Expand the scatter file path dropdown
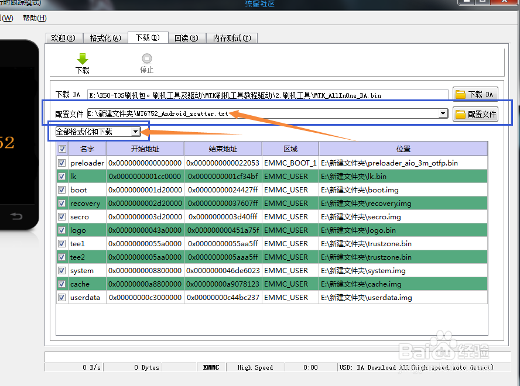Screen dimensions: 520x386 pyautogui.click(x=443, y=114)
